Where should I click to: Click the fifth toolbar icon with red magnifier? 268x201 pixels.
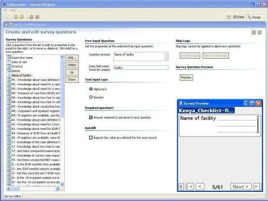[37, 17]
